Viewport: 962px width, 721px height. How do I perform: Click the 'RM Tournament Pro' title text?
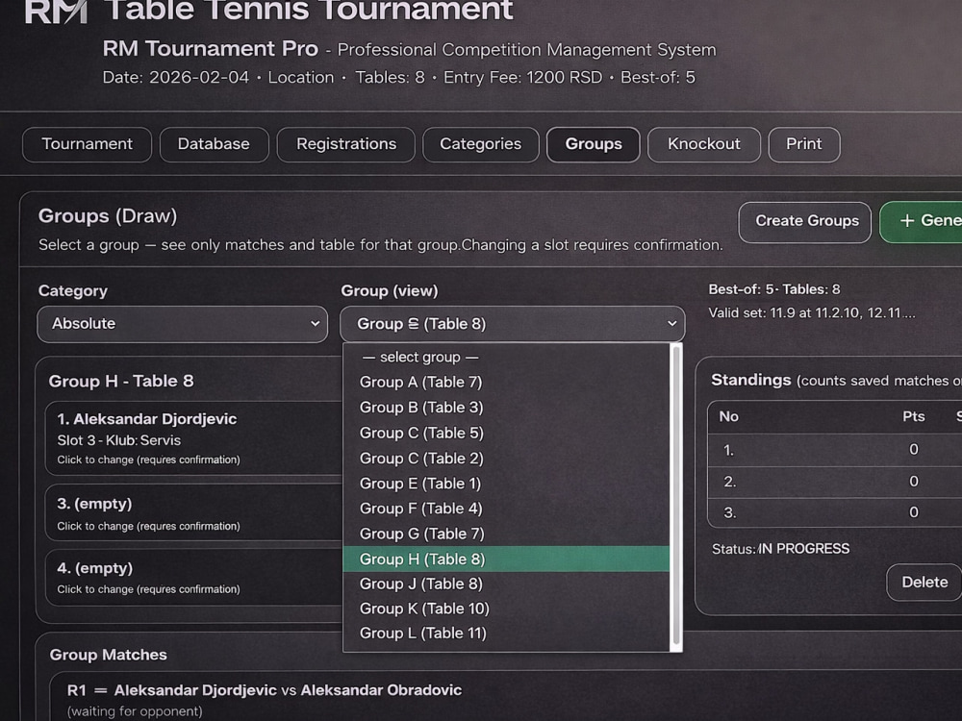tap(211, 48)
